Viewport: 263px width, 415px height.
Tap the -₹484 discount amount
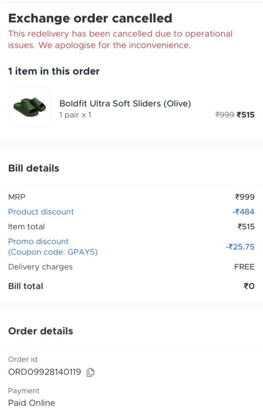click(244, 212)
